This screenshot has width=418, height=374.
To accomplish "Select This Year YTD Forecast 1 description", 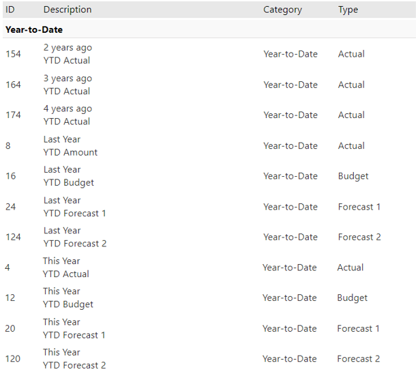I will click(74, 328).
